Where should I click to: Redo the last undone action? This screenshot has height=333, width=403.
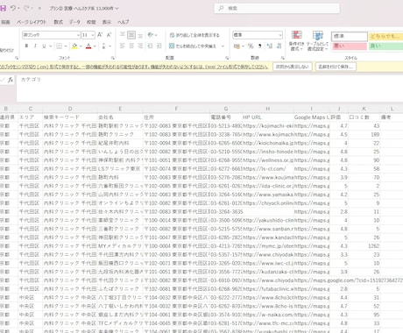point(26,8)
